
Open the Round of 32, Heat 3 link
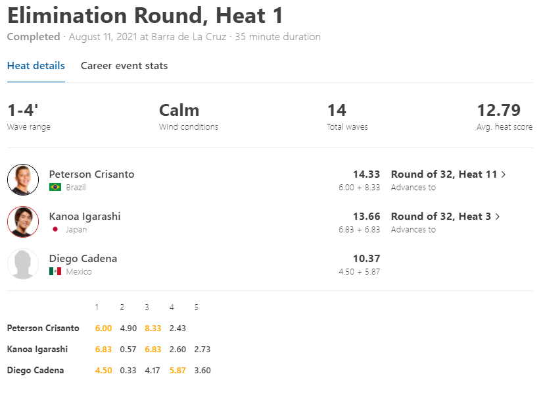click(441, 217)
